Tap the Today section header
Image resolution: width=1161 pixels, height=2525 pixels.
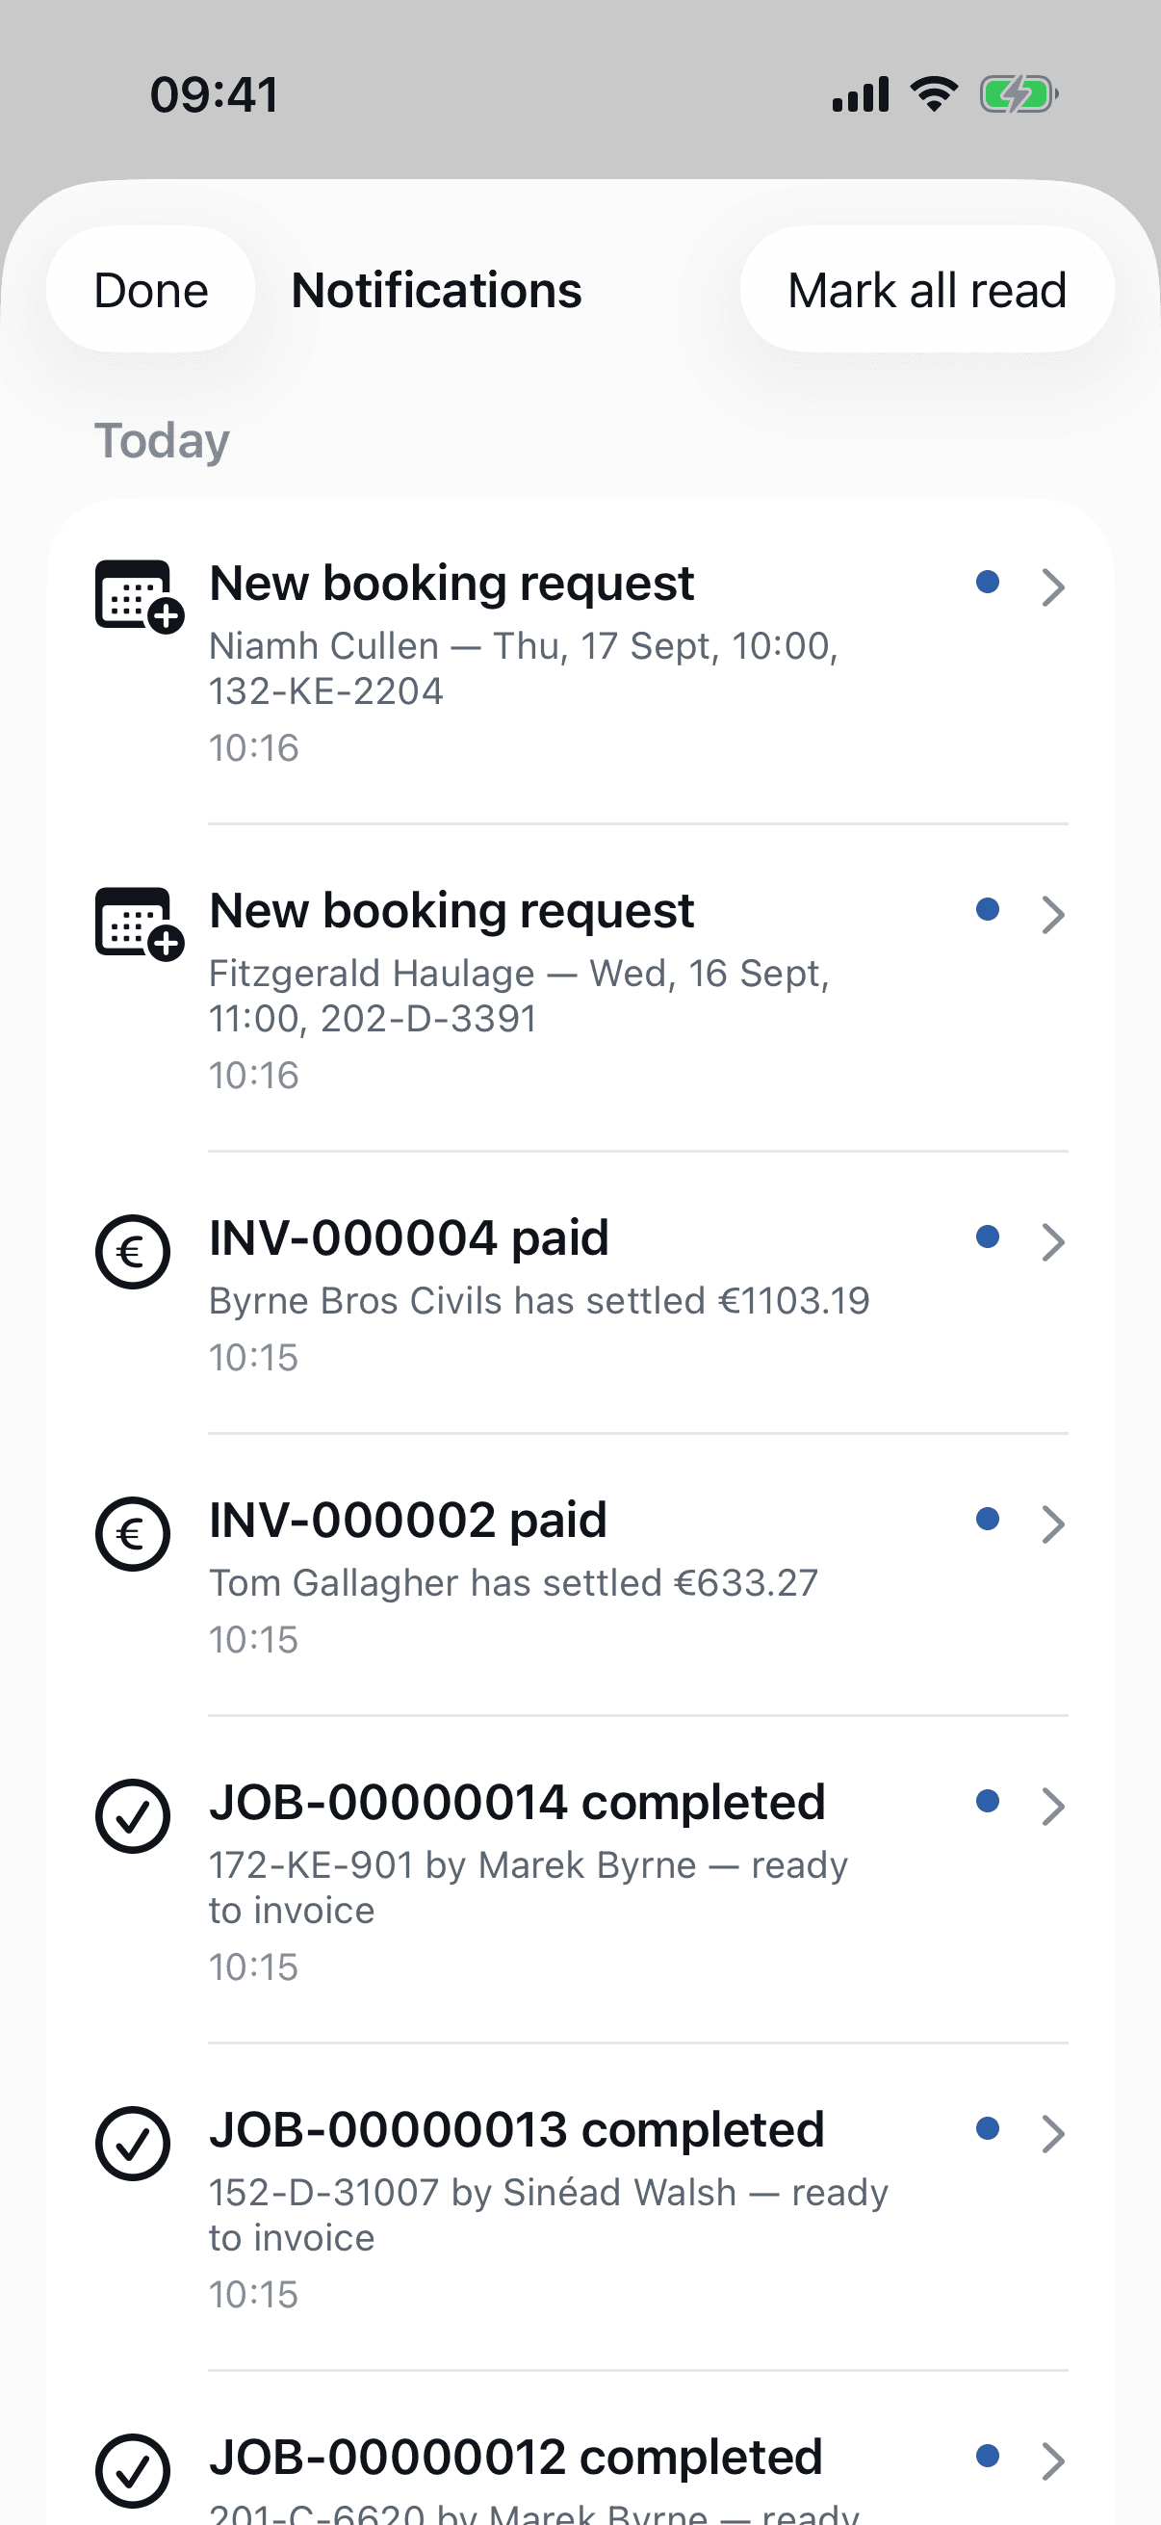(162, 441)
